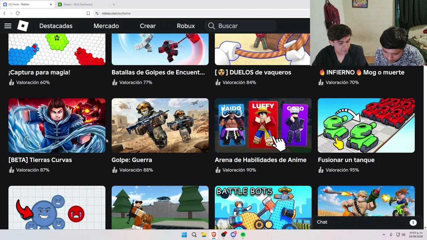Open Arena de Habilidades de Anime title

click(x=261, y=160)
